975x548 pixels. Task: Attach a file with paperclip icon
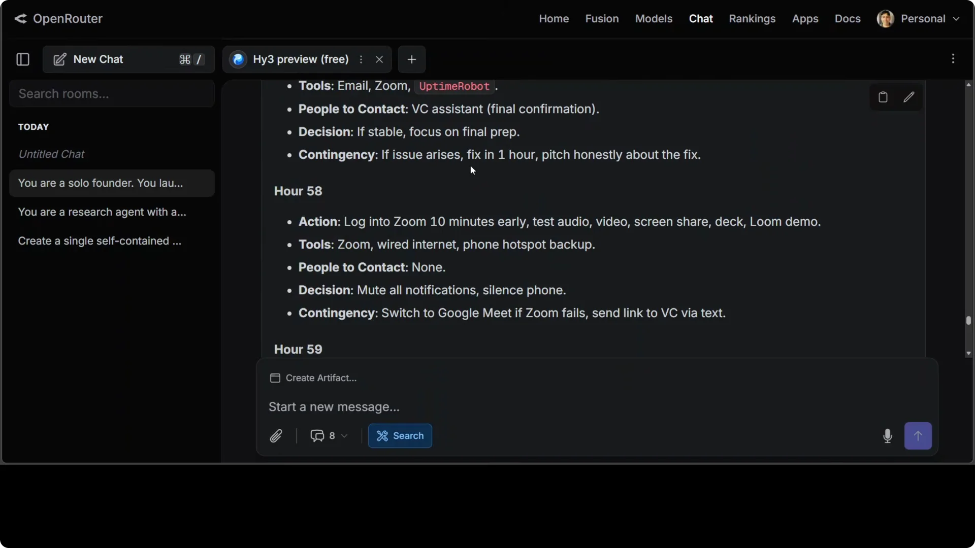pos(276,436)
